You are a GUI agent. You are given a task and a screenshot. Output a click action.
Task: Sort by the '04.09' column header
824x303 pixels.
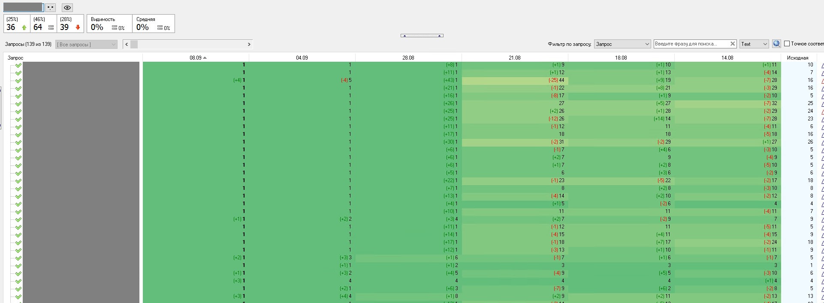[302, 57]
